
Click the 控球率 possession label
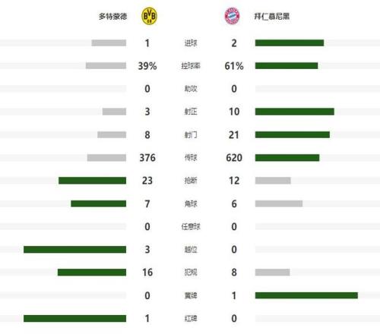pyautogui.click(x=191, y=66)
